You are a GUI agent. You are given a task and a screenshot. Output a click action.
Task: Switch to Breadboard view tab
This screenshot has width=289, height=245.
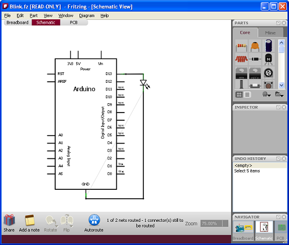(x=18, y=23)
